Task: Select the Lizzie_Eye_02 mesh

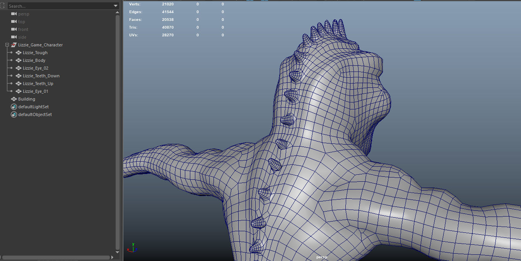Action: click(36, 68)
